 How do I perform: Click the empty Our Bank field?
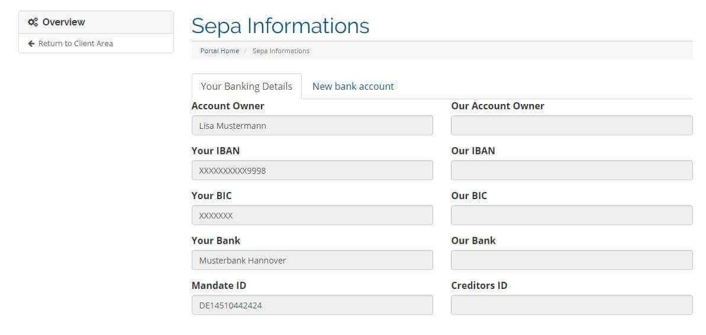572,261
